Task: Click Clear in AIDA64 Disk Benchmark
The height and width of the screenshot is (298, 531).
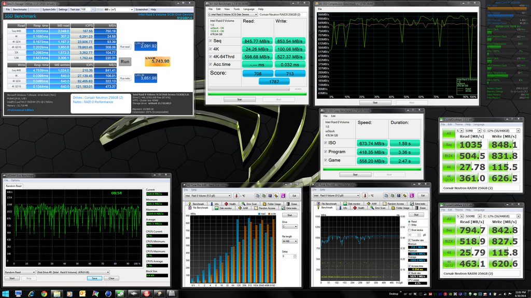Action: click(x=111, y=278)
